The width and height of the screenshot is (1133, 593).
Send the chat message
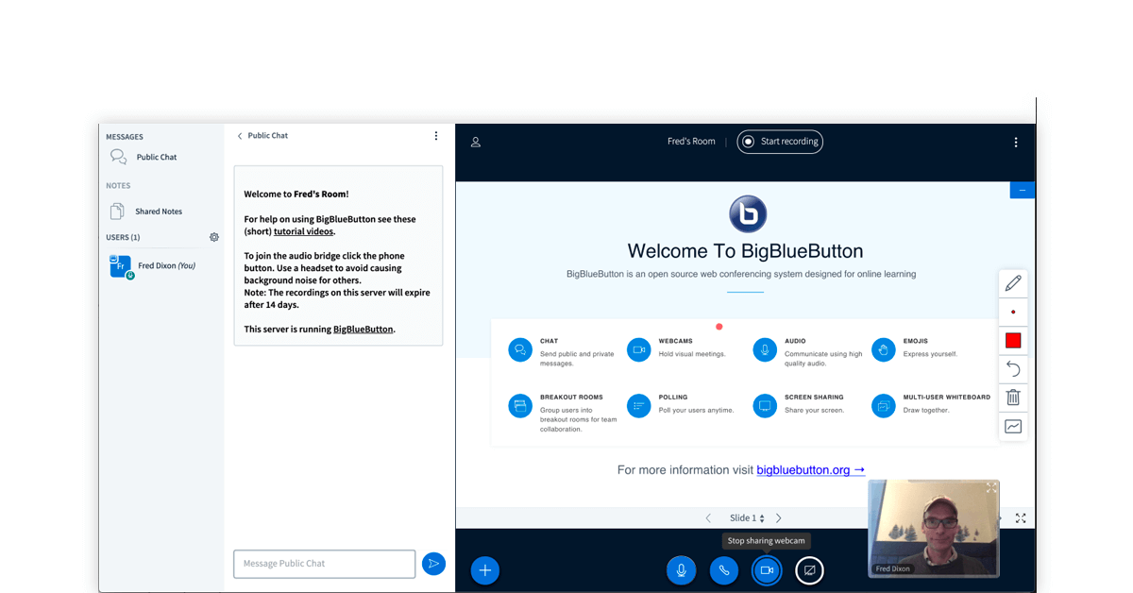tap(433, 564)
